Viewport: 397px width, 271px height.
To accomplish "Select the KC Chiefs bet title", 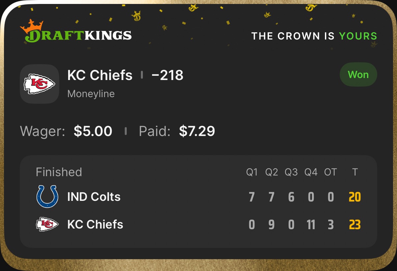I will [100, 75].
